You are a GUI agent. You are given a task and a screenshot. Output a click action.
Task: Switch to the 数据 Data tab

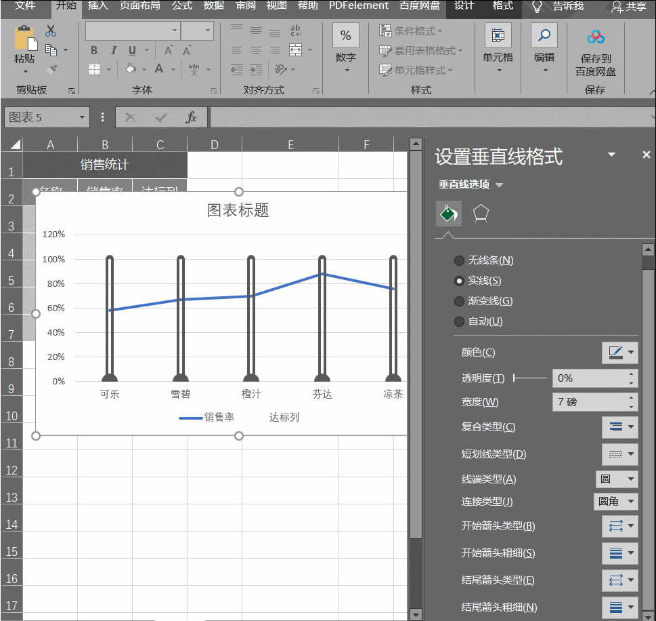point(214,6)
